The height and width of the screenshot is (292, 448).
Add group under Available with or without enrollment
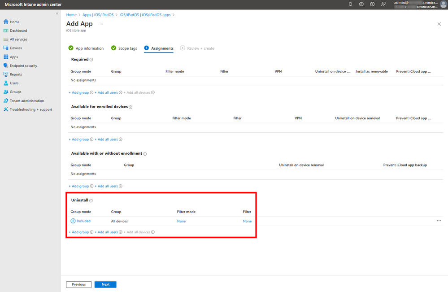point(79,186)
